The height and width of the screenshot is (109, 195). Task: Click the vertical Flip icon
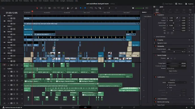click(172, 33)
